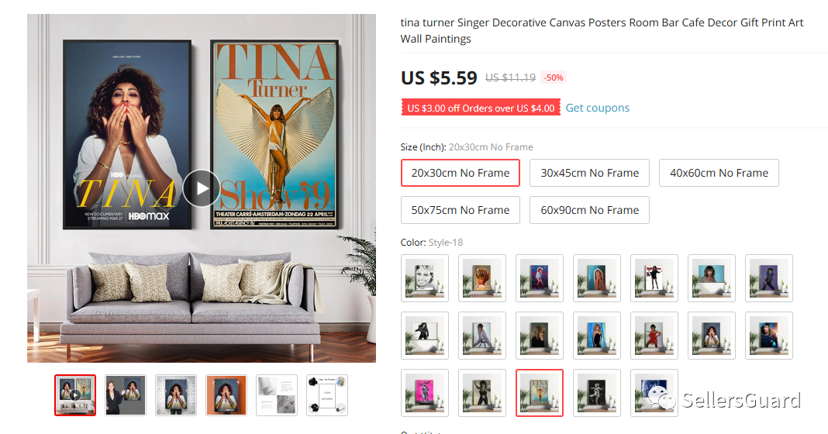Select the pink poster style swatch
This screenshot has width=828, height=434.
(425, 393)
